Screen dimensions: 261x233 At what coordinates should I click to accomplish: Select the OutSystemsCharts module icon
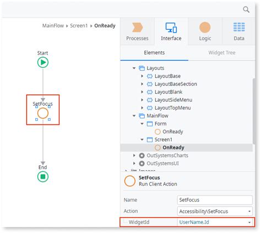pyautogui.click(x=142, y=155)
